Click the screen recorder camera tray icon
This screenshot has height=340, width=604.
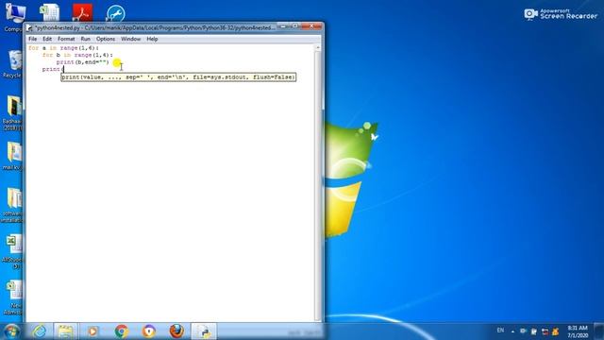tap(523, 331)
